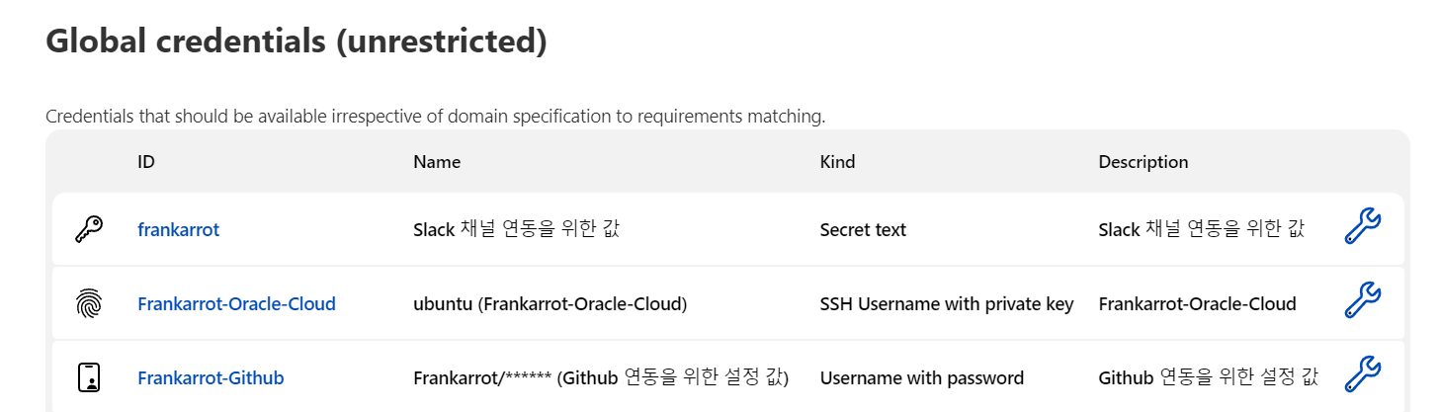Click the Description column header
The width and height of the screenshot is (1439, 412).
1143,161
